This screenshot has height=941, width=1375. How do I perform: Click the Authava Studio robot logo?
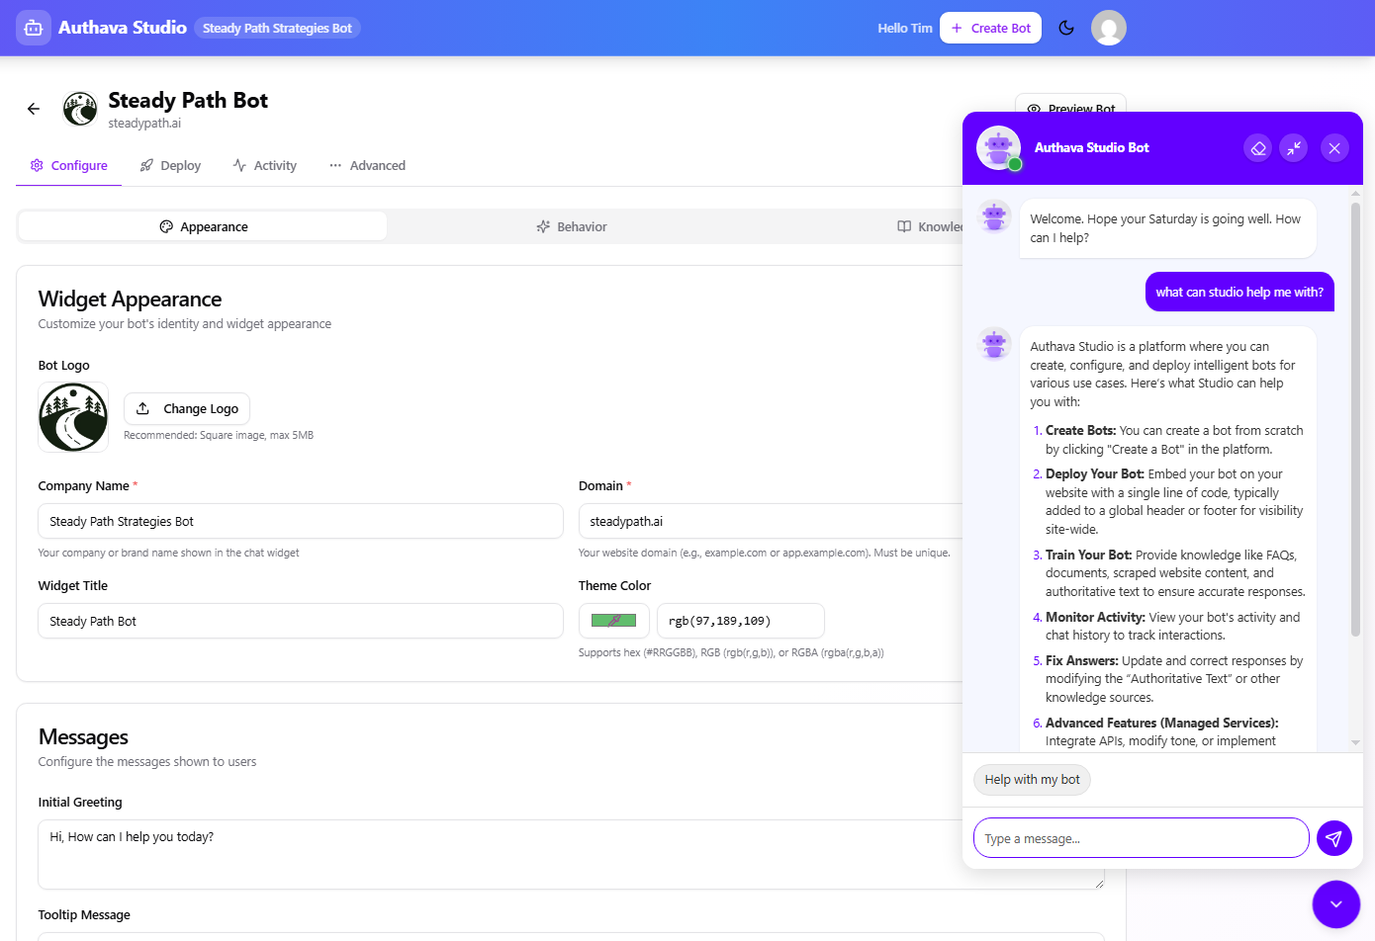point(33,28)
